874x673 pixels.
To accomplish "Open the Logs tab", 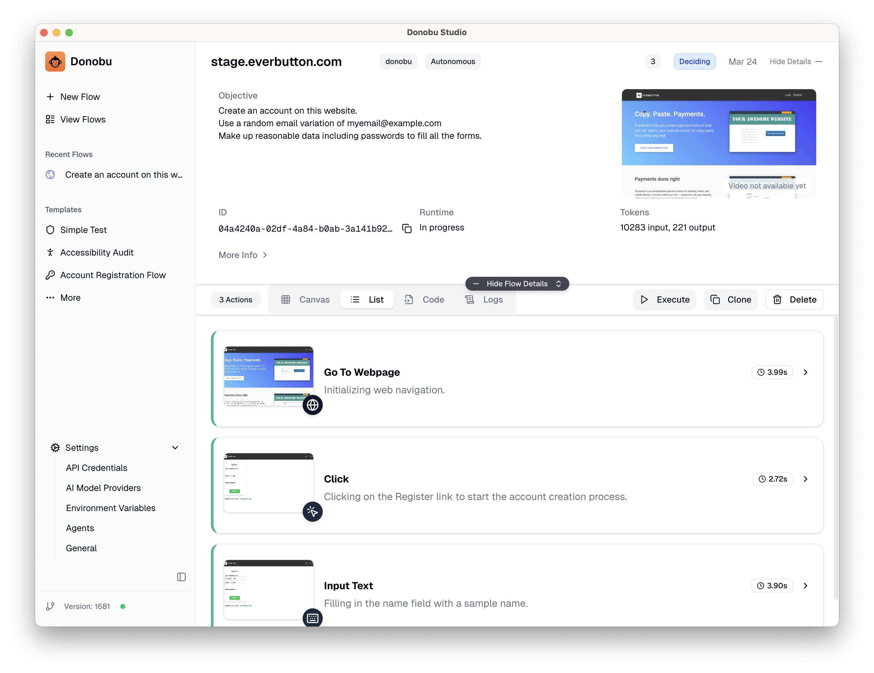I will tap(484, 299).
